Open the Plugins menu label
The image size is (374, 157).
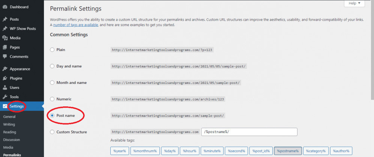pyautogui.click(x=16, y=78)
